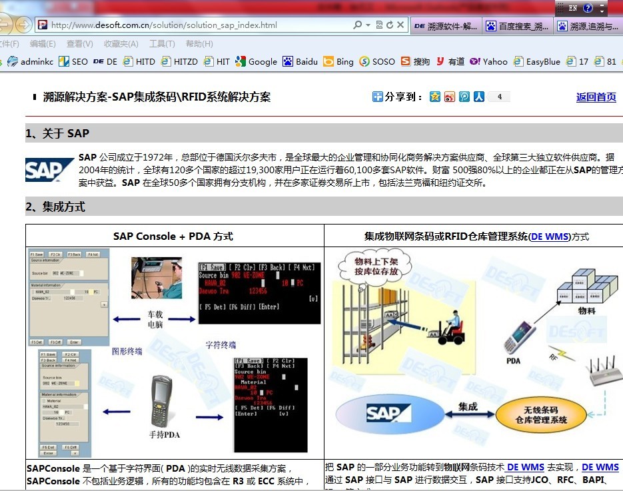Open Google from the favorites bar
The width and height of the screenshot is (623, 491).
tap(256, 61)
